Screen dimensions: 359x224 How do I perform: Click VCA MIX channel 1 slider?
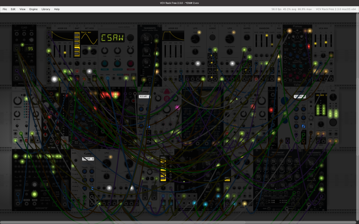click(316, 41)
